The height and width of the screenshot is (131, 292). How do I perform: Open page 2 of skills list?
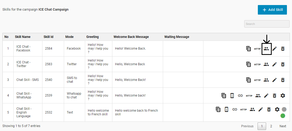coord(271,126)
